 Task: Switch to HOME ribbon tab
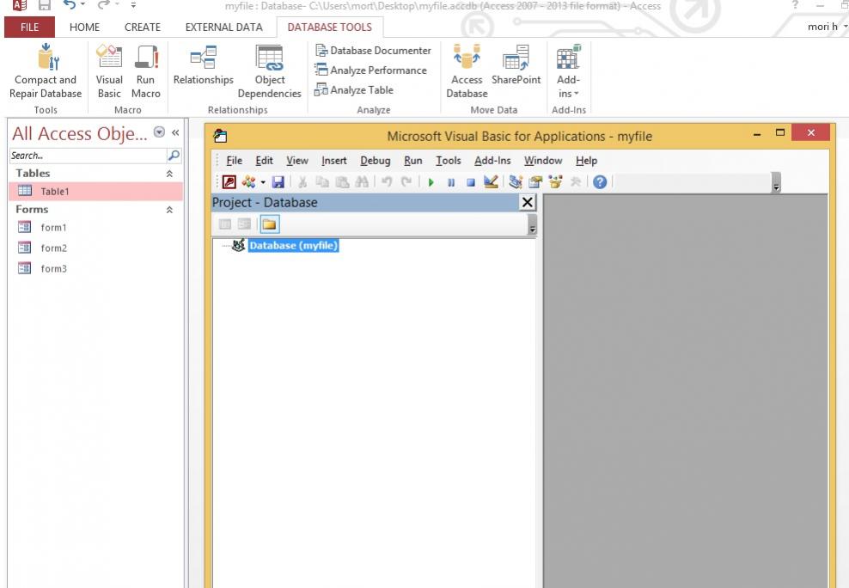84,27
